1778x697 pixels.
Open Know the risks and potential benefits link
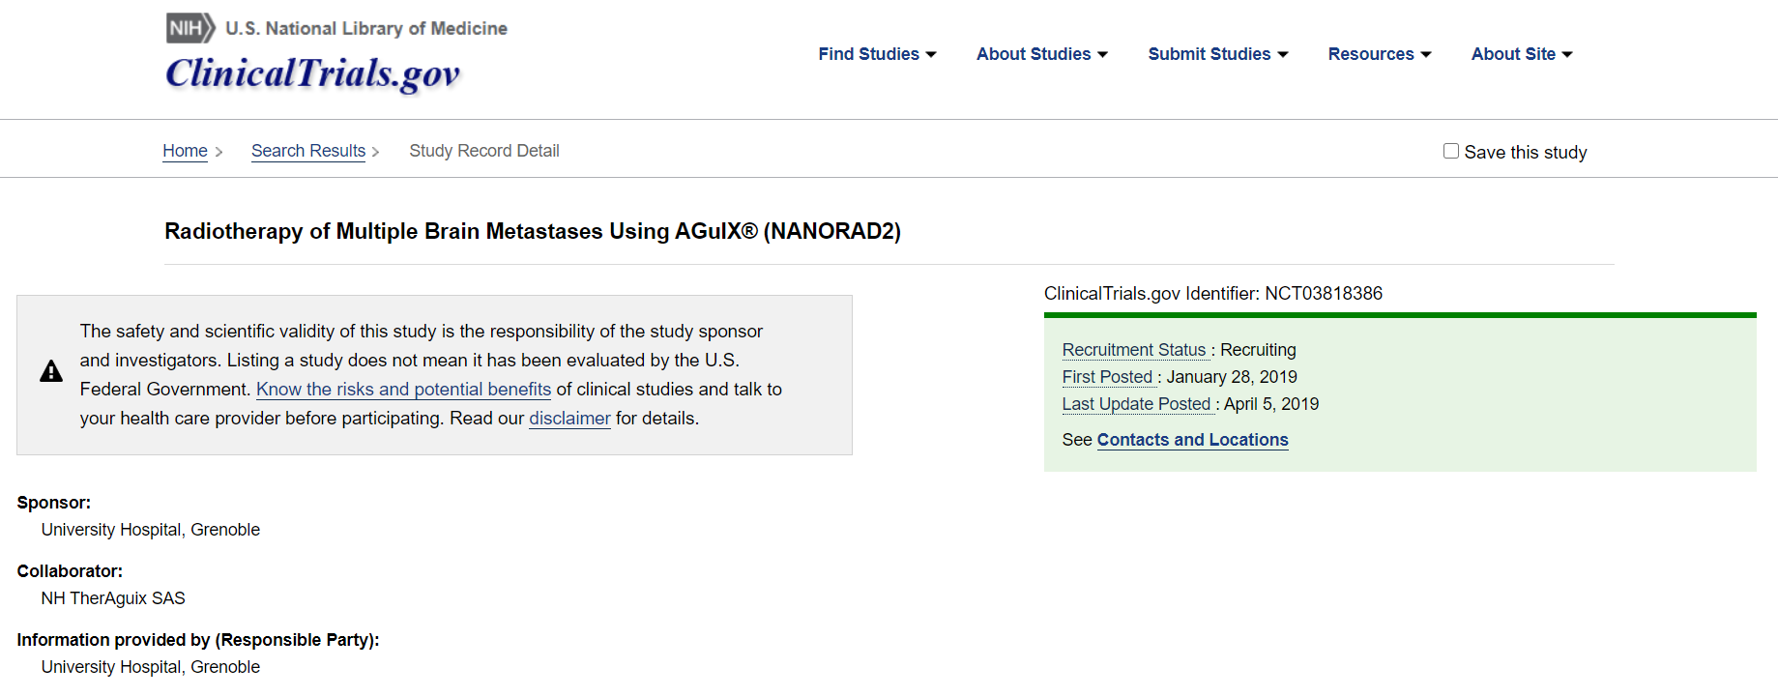click(403, 390)
